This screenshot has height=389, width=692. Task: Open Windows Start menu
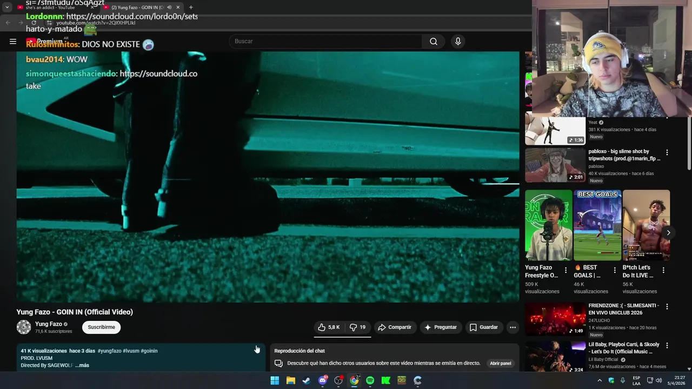pyautogui.click(x=275, y=380)
